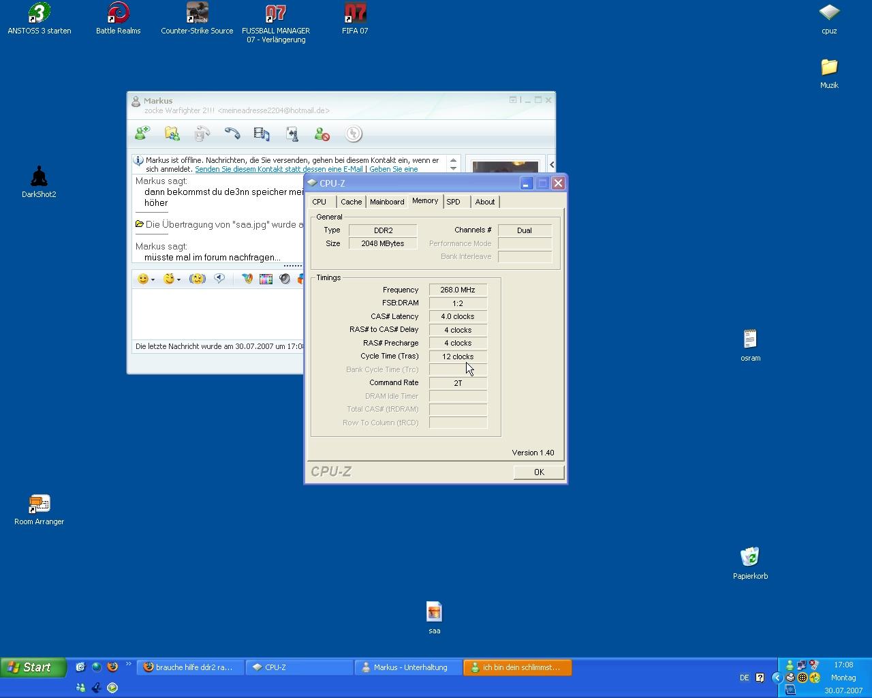Open the Messenger window options menu icon

(x=513, y=100)
